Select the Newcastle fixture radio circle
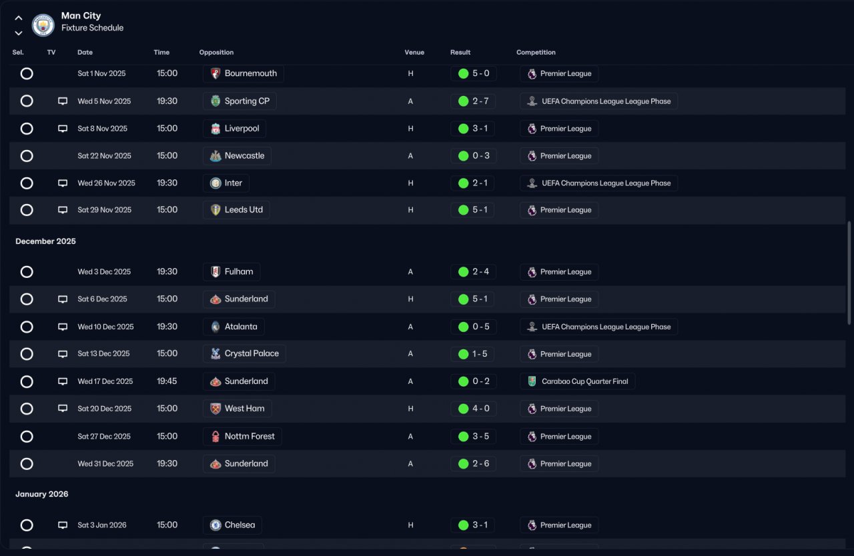 coord(27,156)
